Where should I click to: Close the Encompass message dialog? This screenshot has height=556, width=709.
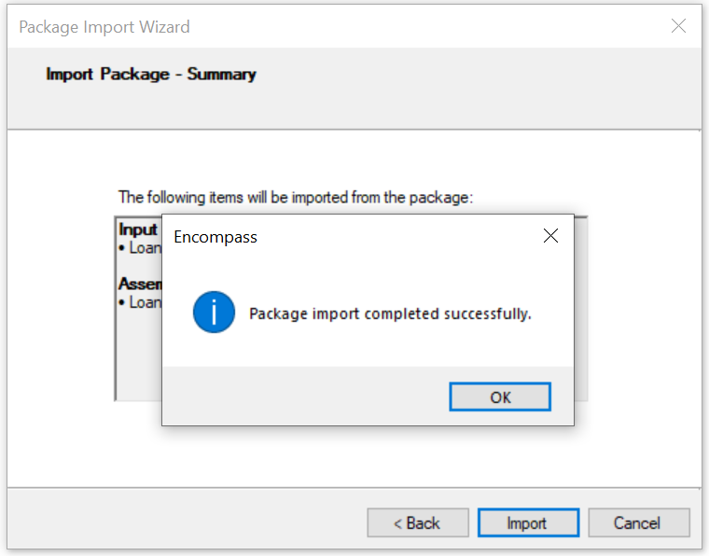[550, 235]
